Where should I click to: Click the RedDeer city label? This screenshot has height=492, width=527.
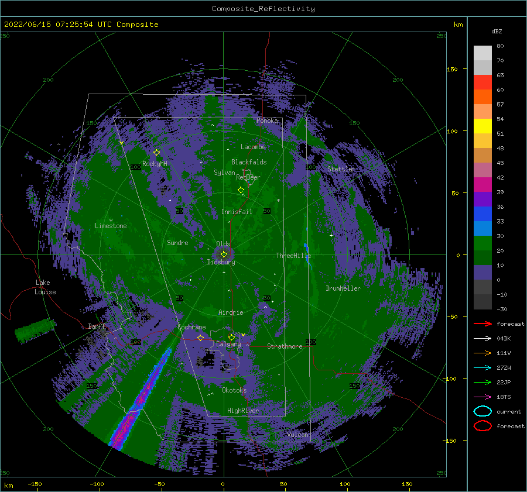[x=248, y=177]
